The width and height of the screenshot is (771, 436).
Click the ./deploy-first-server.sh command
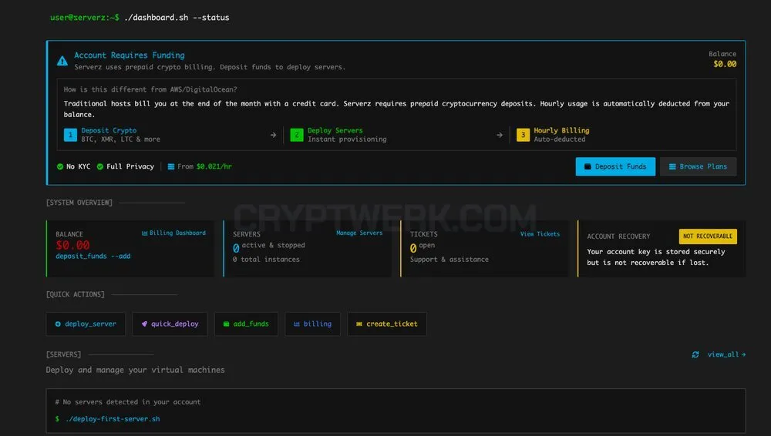(x=113, y=419)
